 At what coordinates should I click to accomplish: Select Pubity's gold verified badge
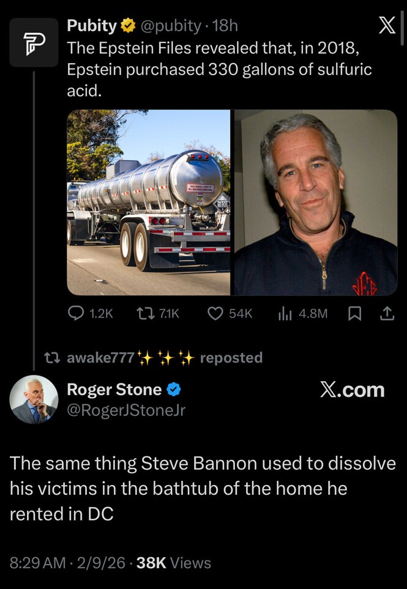[x=127, y=25]
